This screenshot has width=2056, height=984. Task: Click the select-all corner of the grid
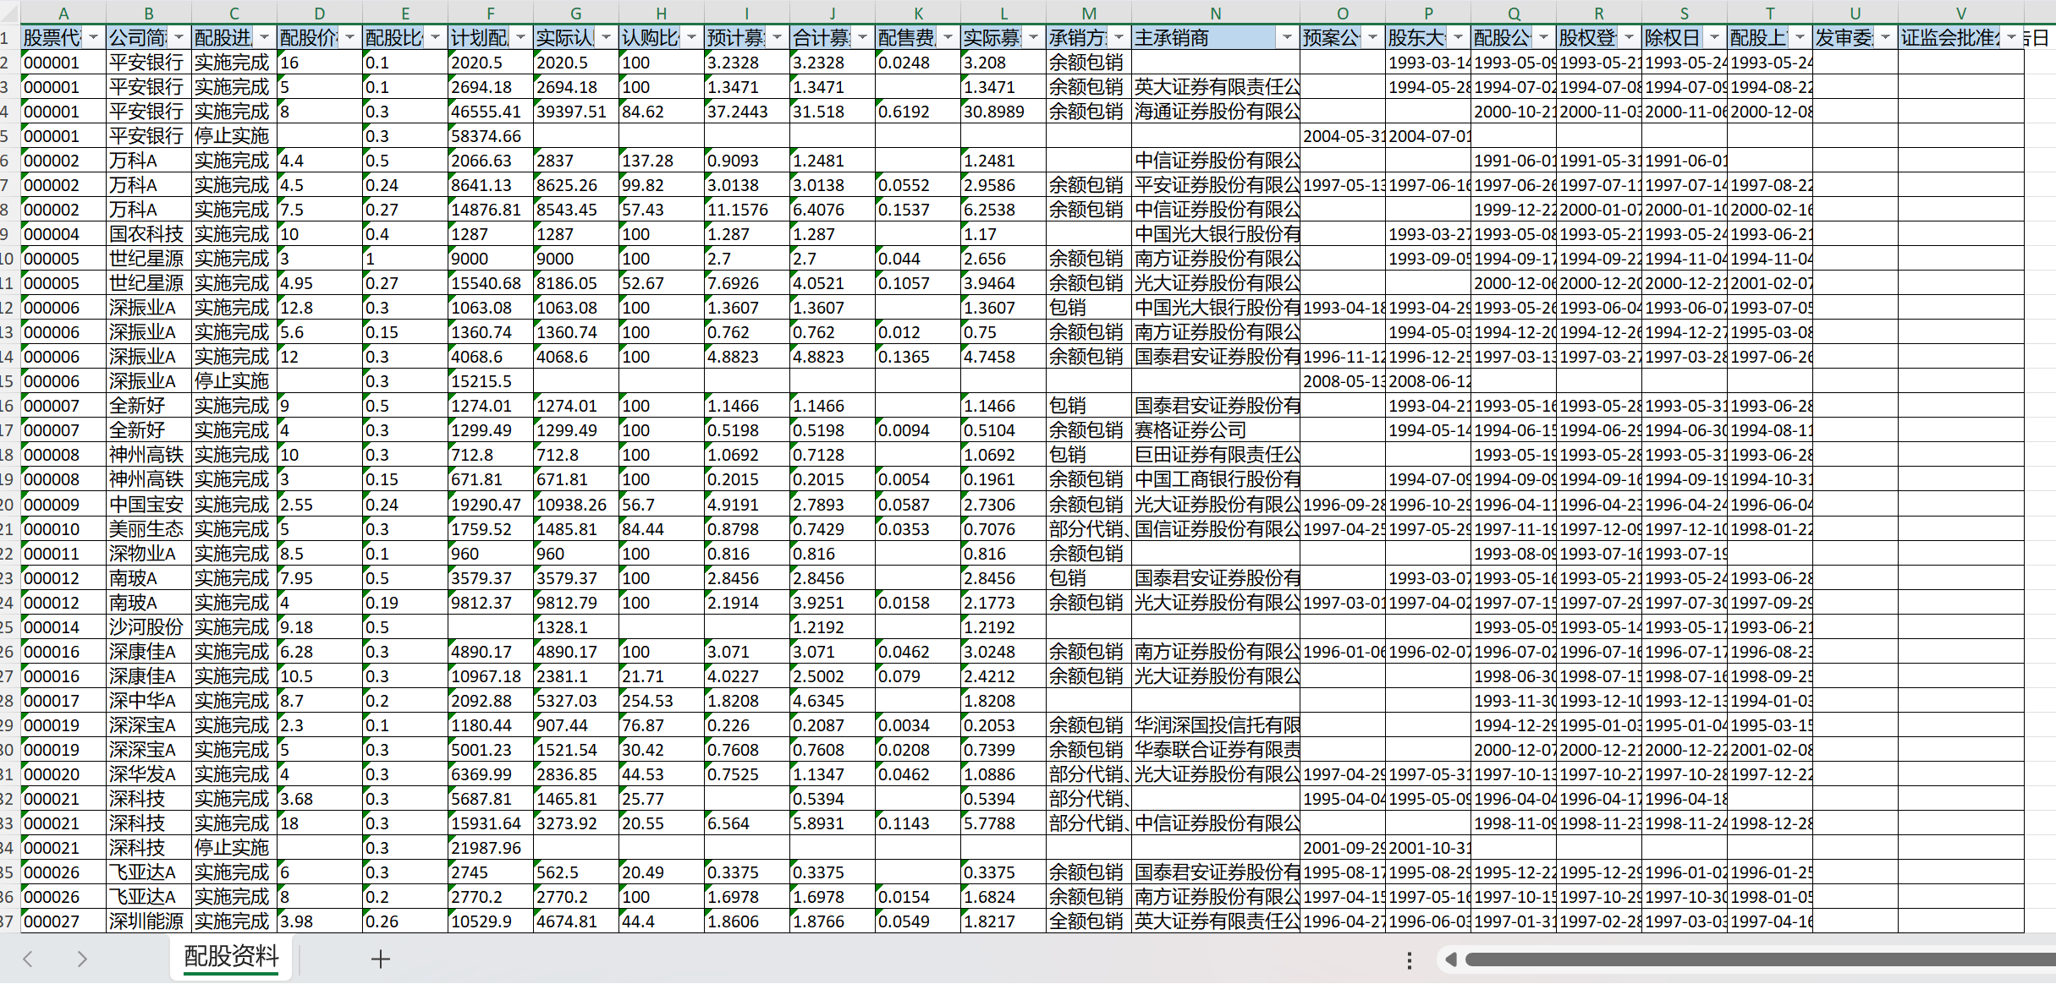[8, 14]
